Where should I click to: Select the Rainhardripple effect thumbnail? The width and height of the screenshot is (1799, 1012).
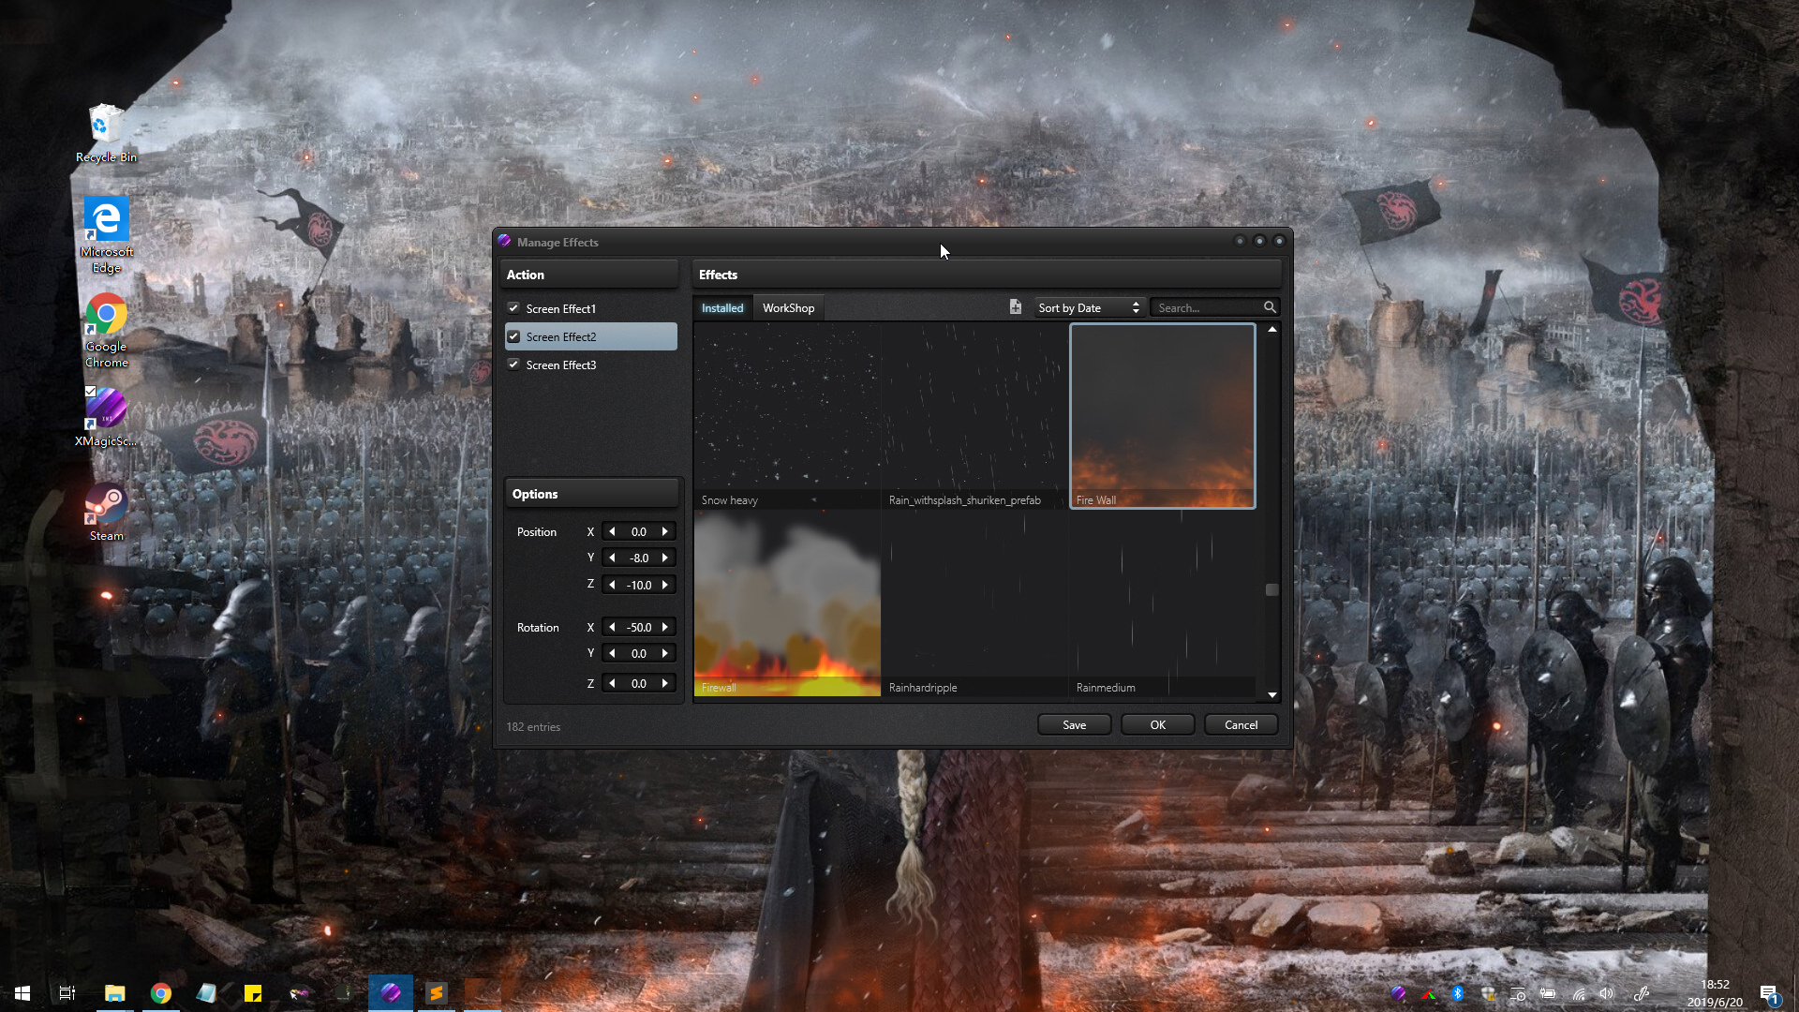pyautogui.click(x=974, y=603)
